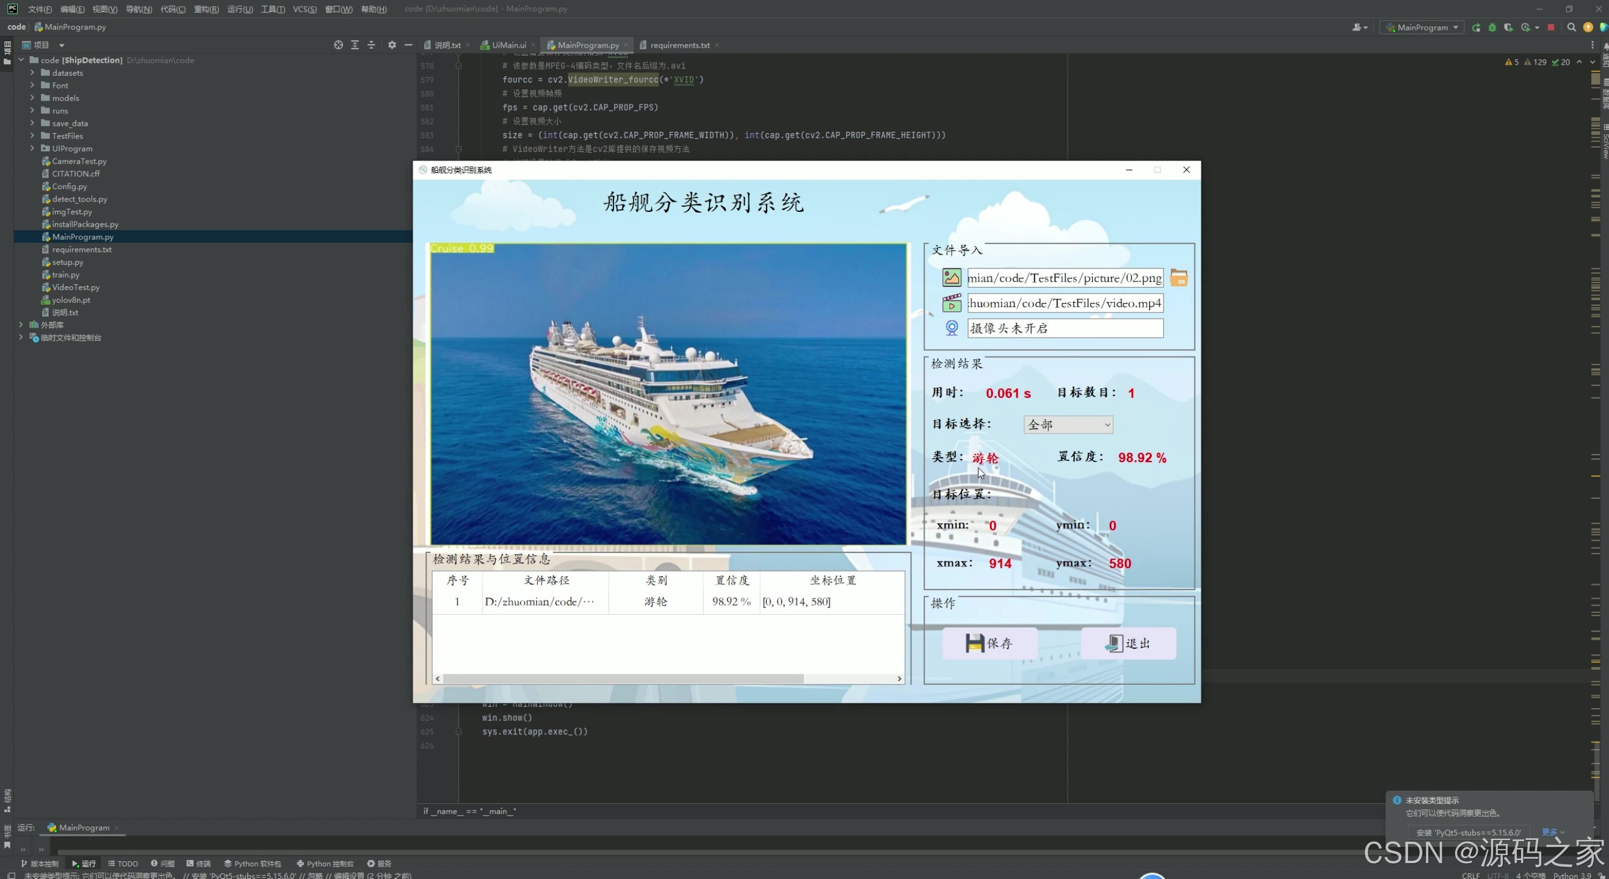Click the 129 weak warnings indicator in editor

point(1535,62)
